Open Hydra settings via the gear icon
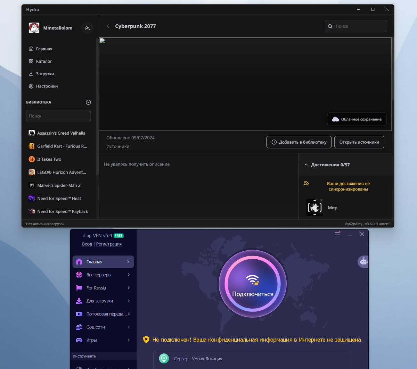The height and width of the screenshot is (369, 417). click(x=32, y=86)
